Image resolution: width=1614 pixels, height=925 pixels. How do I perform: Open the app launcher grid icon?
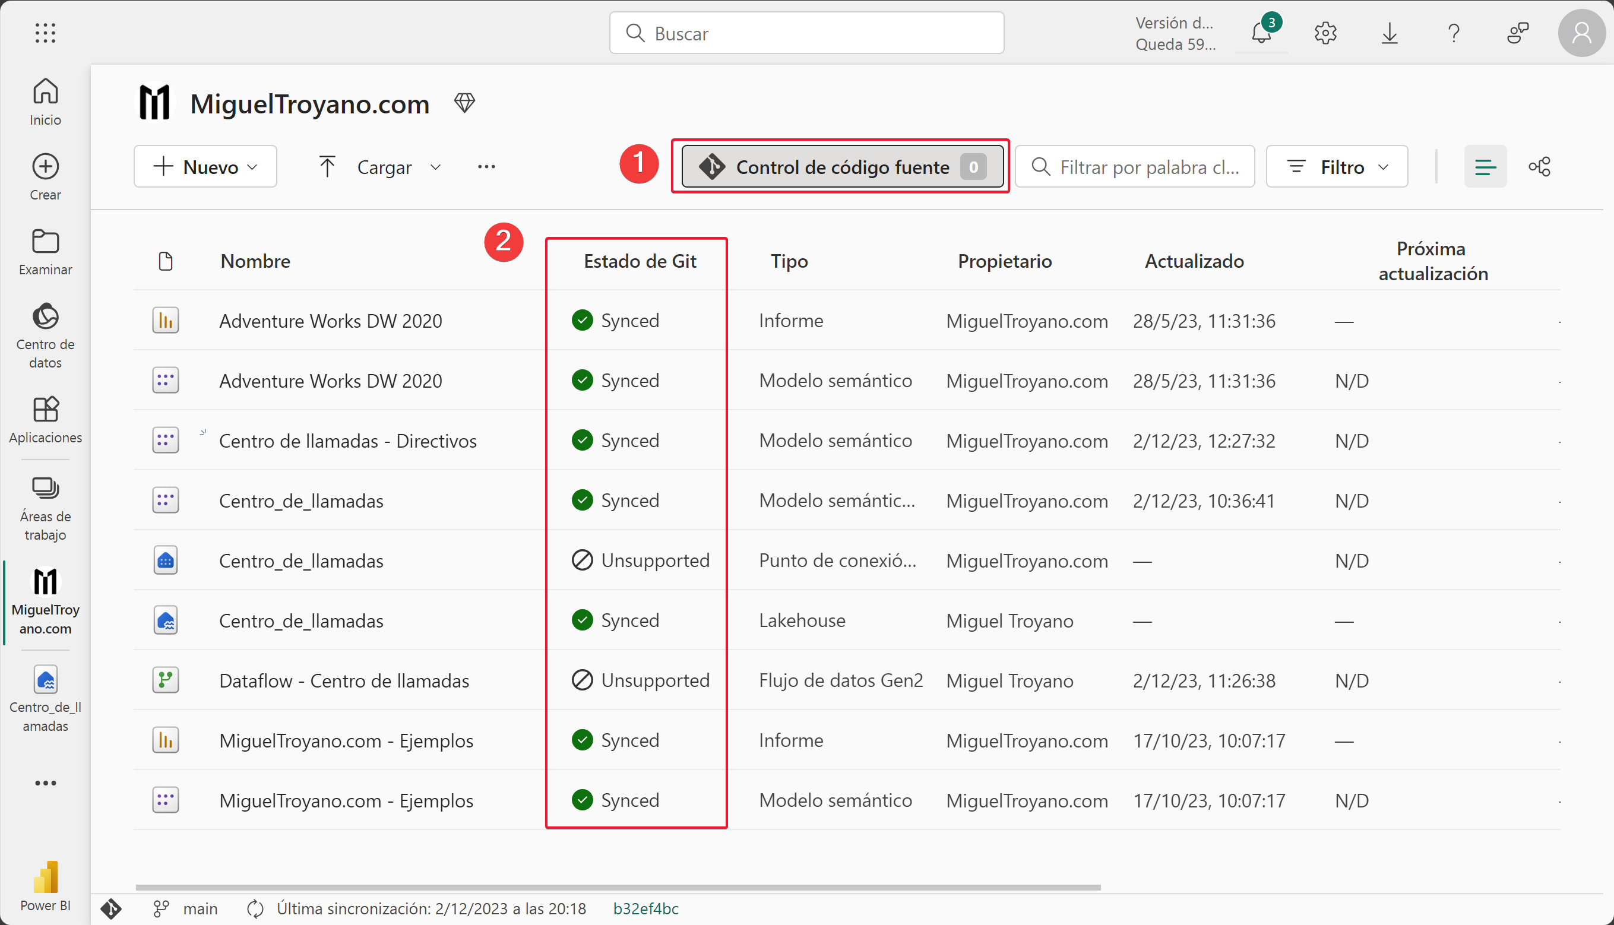point(45,33)
